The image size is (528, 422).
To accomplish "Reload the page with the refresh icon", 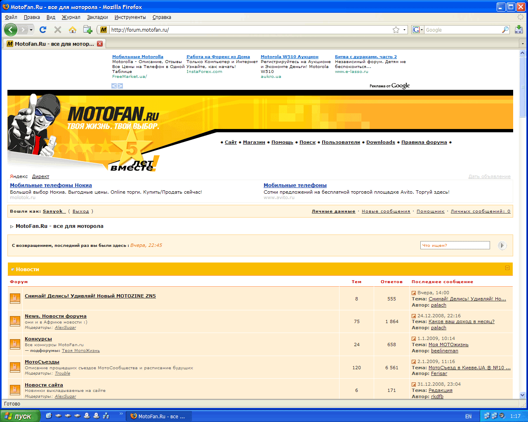I will click(x=43, y=30).
